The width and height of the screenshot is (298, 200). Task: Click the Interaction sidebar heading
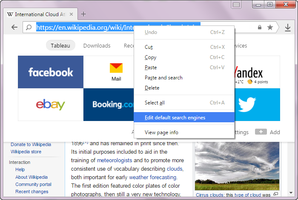click(20, 162)
